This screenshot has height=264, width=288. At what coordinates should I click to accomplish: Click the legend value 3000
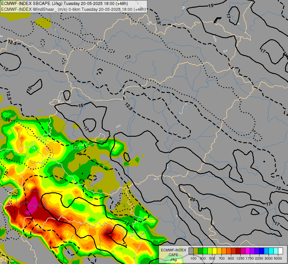(x=269, y=258)
